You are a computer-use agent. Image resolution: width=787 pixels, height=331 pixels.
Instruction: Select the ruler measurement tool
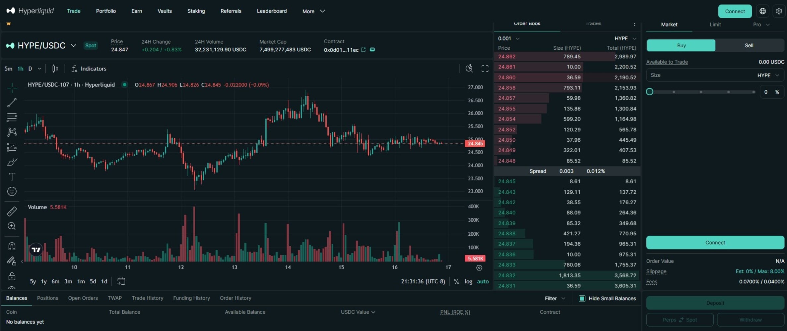coord(12,211)
